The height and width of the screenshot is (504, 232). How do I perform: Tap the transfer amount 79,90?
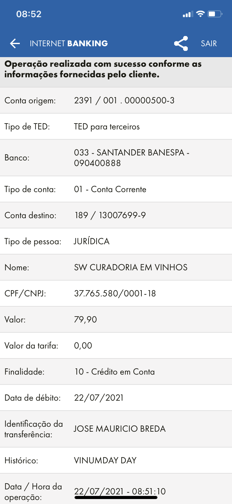click(x=85, y=319)
